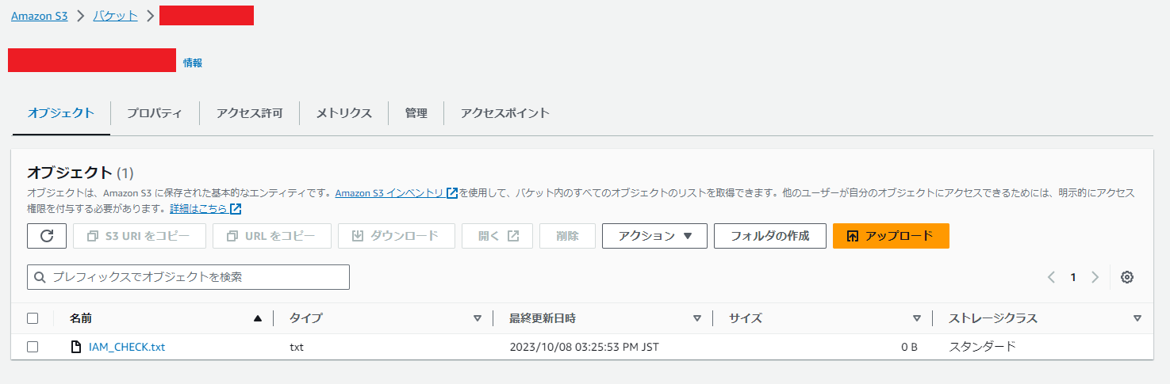
Task: Click the アップロード button
Action: 891,236
